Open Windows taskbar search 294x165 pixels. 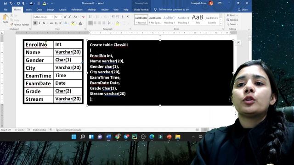click(83, 137)
